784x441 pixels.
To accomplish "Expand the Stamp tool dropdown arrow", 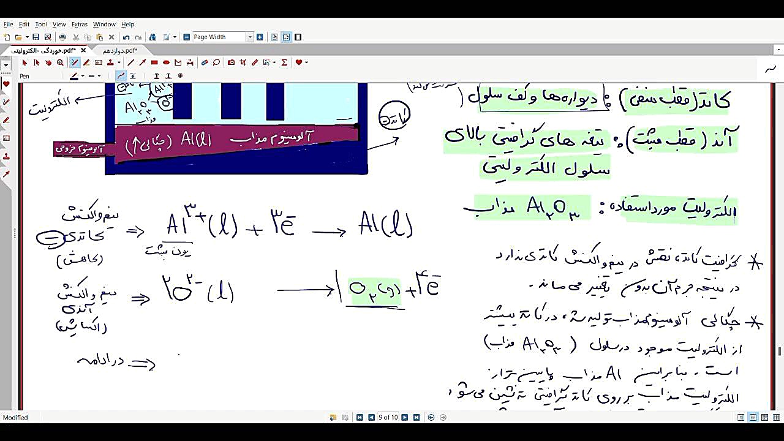I will [118, 62].
